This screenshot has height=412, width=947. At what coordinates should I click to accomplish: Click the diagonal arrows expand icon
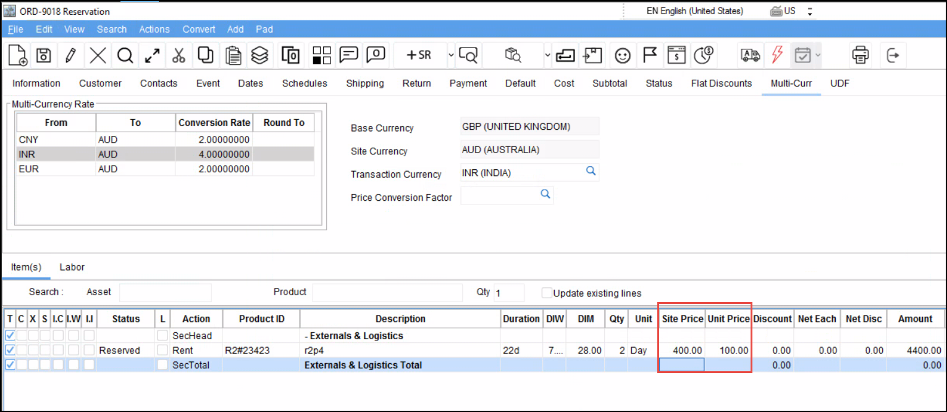pos(152,56)
